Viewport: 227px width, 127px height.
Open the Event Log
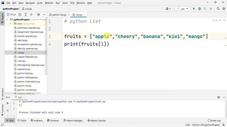[x=214, y=121]
